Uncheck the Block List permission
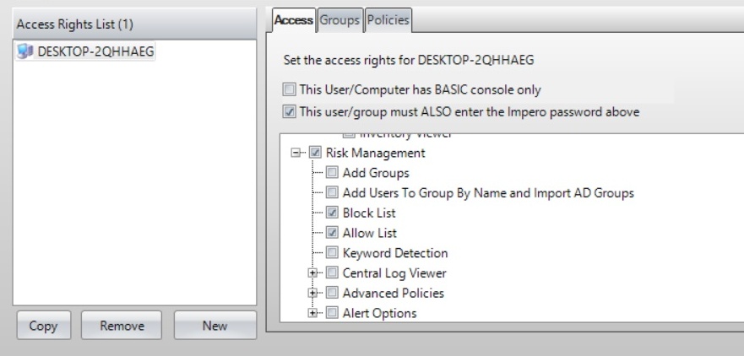The height and width of the screenshot is (356, 744). click(332, 213)
